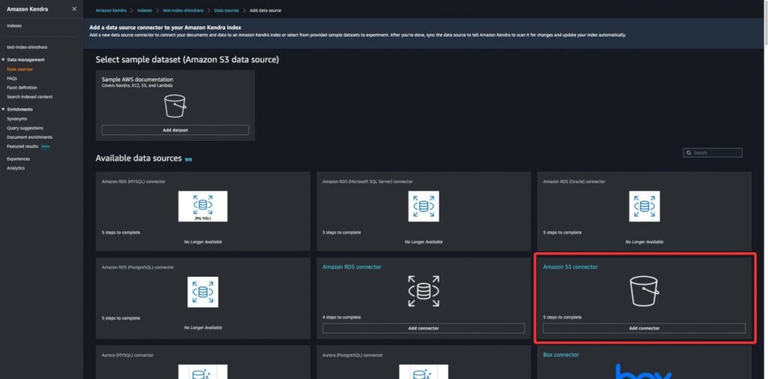Open Analytics from the left navigation
The image size is (768, 379).
tap(16, 168)
